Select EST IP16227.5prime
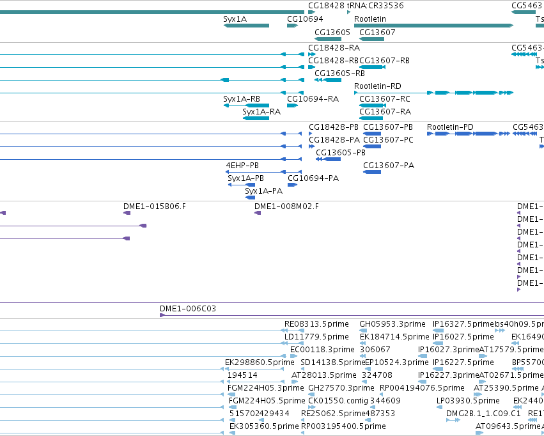 [463, 362]
